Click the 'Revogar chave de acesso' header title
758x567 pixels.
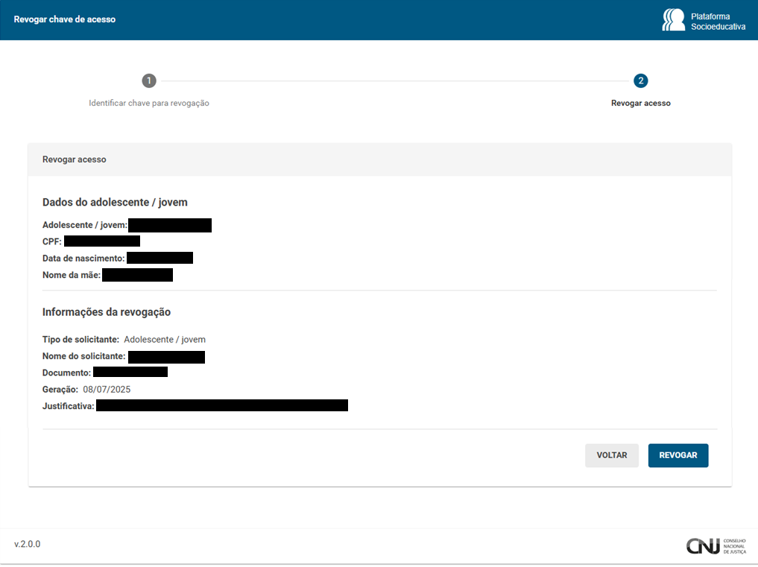point(65,19)
